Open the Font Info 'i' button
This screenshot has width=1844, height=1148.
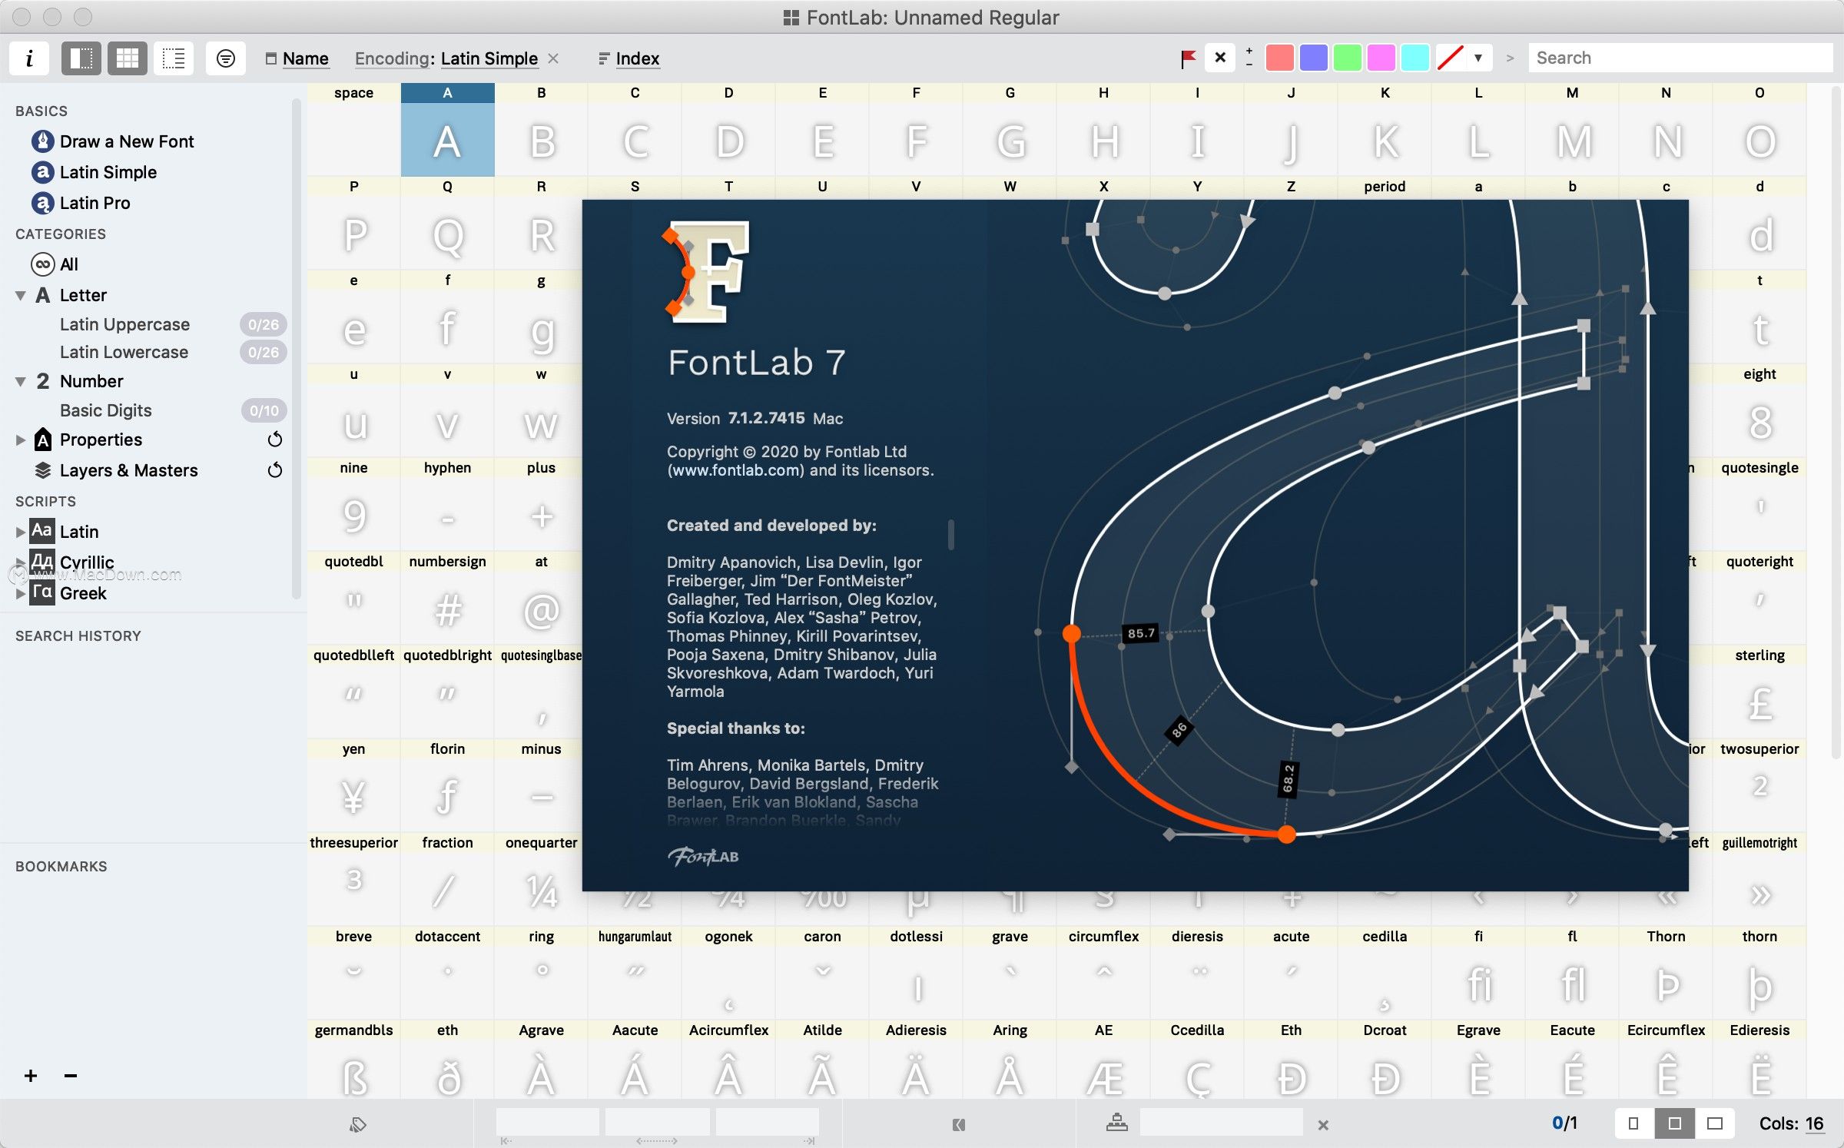[x=29, y=58]
